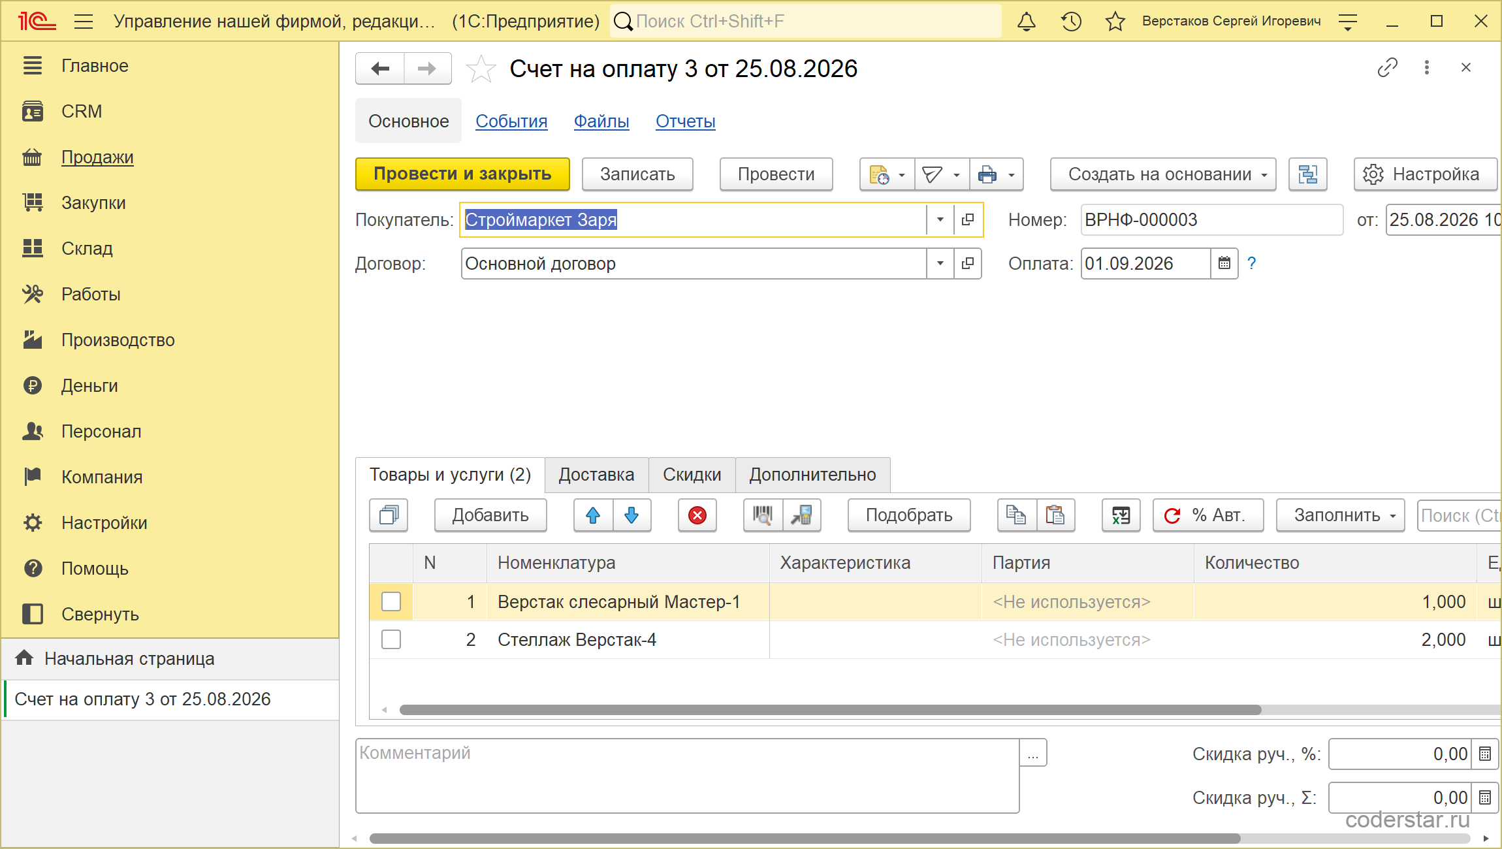Screen dimensions: 1502x849
Task: Expand the Создать на основании menu
Action: [1163, 174]
